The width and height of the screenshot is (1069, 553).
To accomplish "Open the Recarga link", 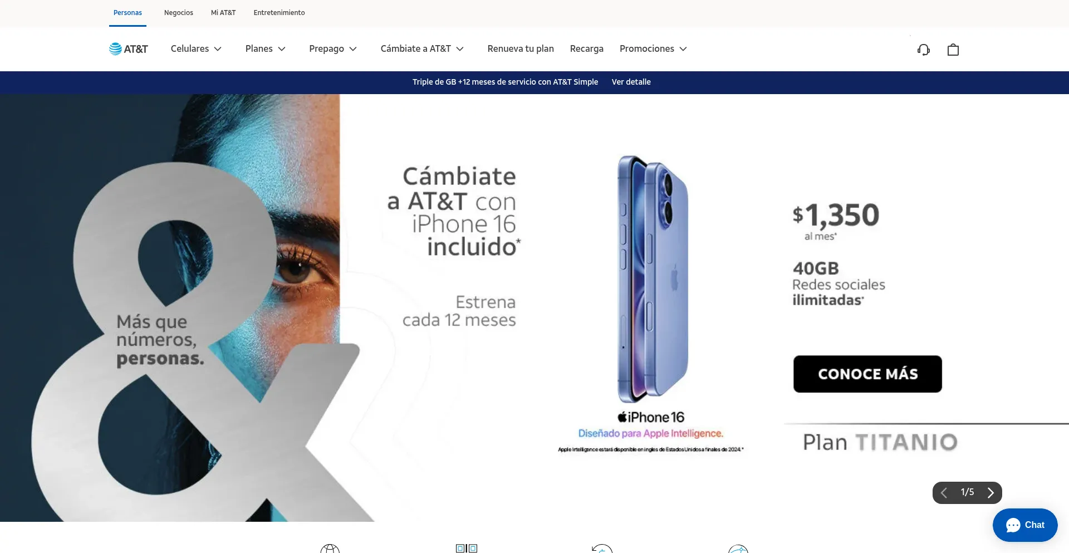I will [x=587, y=49].
